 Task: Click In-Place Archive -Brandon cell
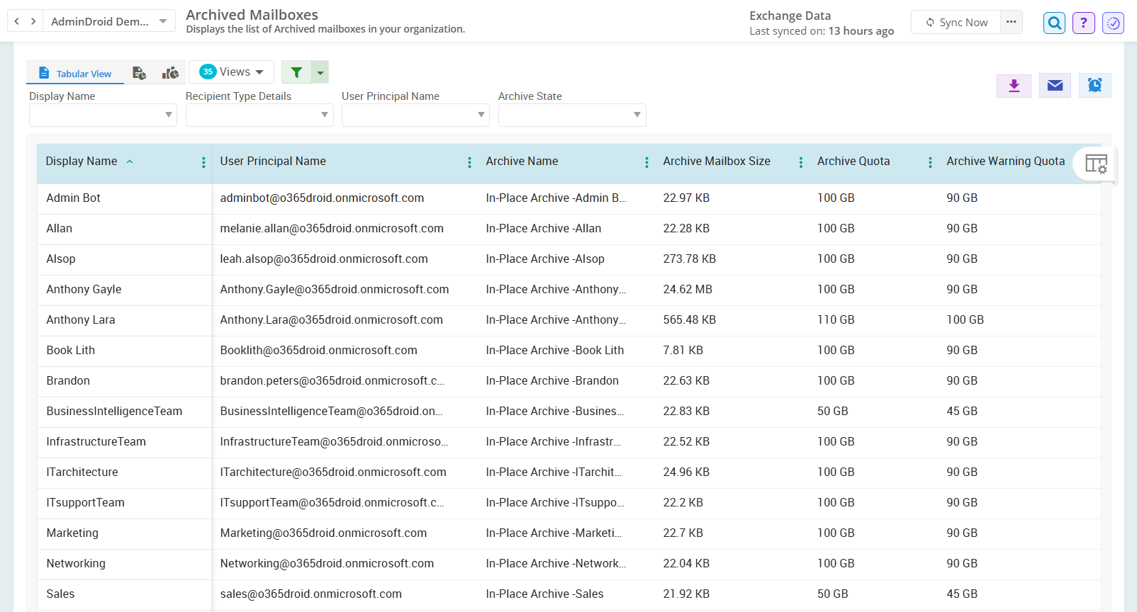552,381
